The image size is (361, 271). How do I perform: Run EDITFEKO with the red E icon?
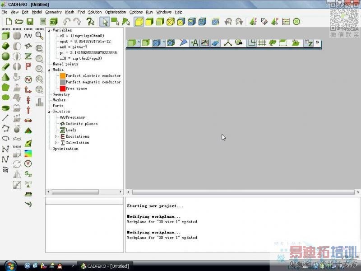click(253, 22)
